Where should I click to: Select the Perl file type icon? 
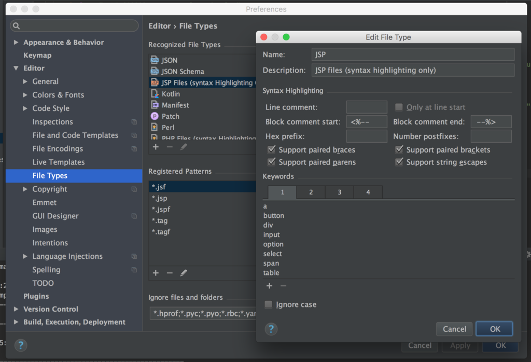[156, 127]
